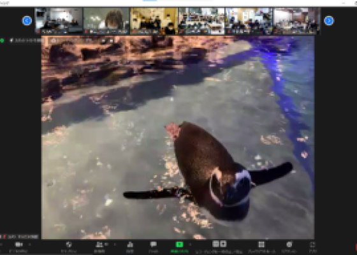The height and width of the screenshot is (255, 357).
Task: Select the first participant video thumbnail
Action: pos(59,20)
